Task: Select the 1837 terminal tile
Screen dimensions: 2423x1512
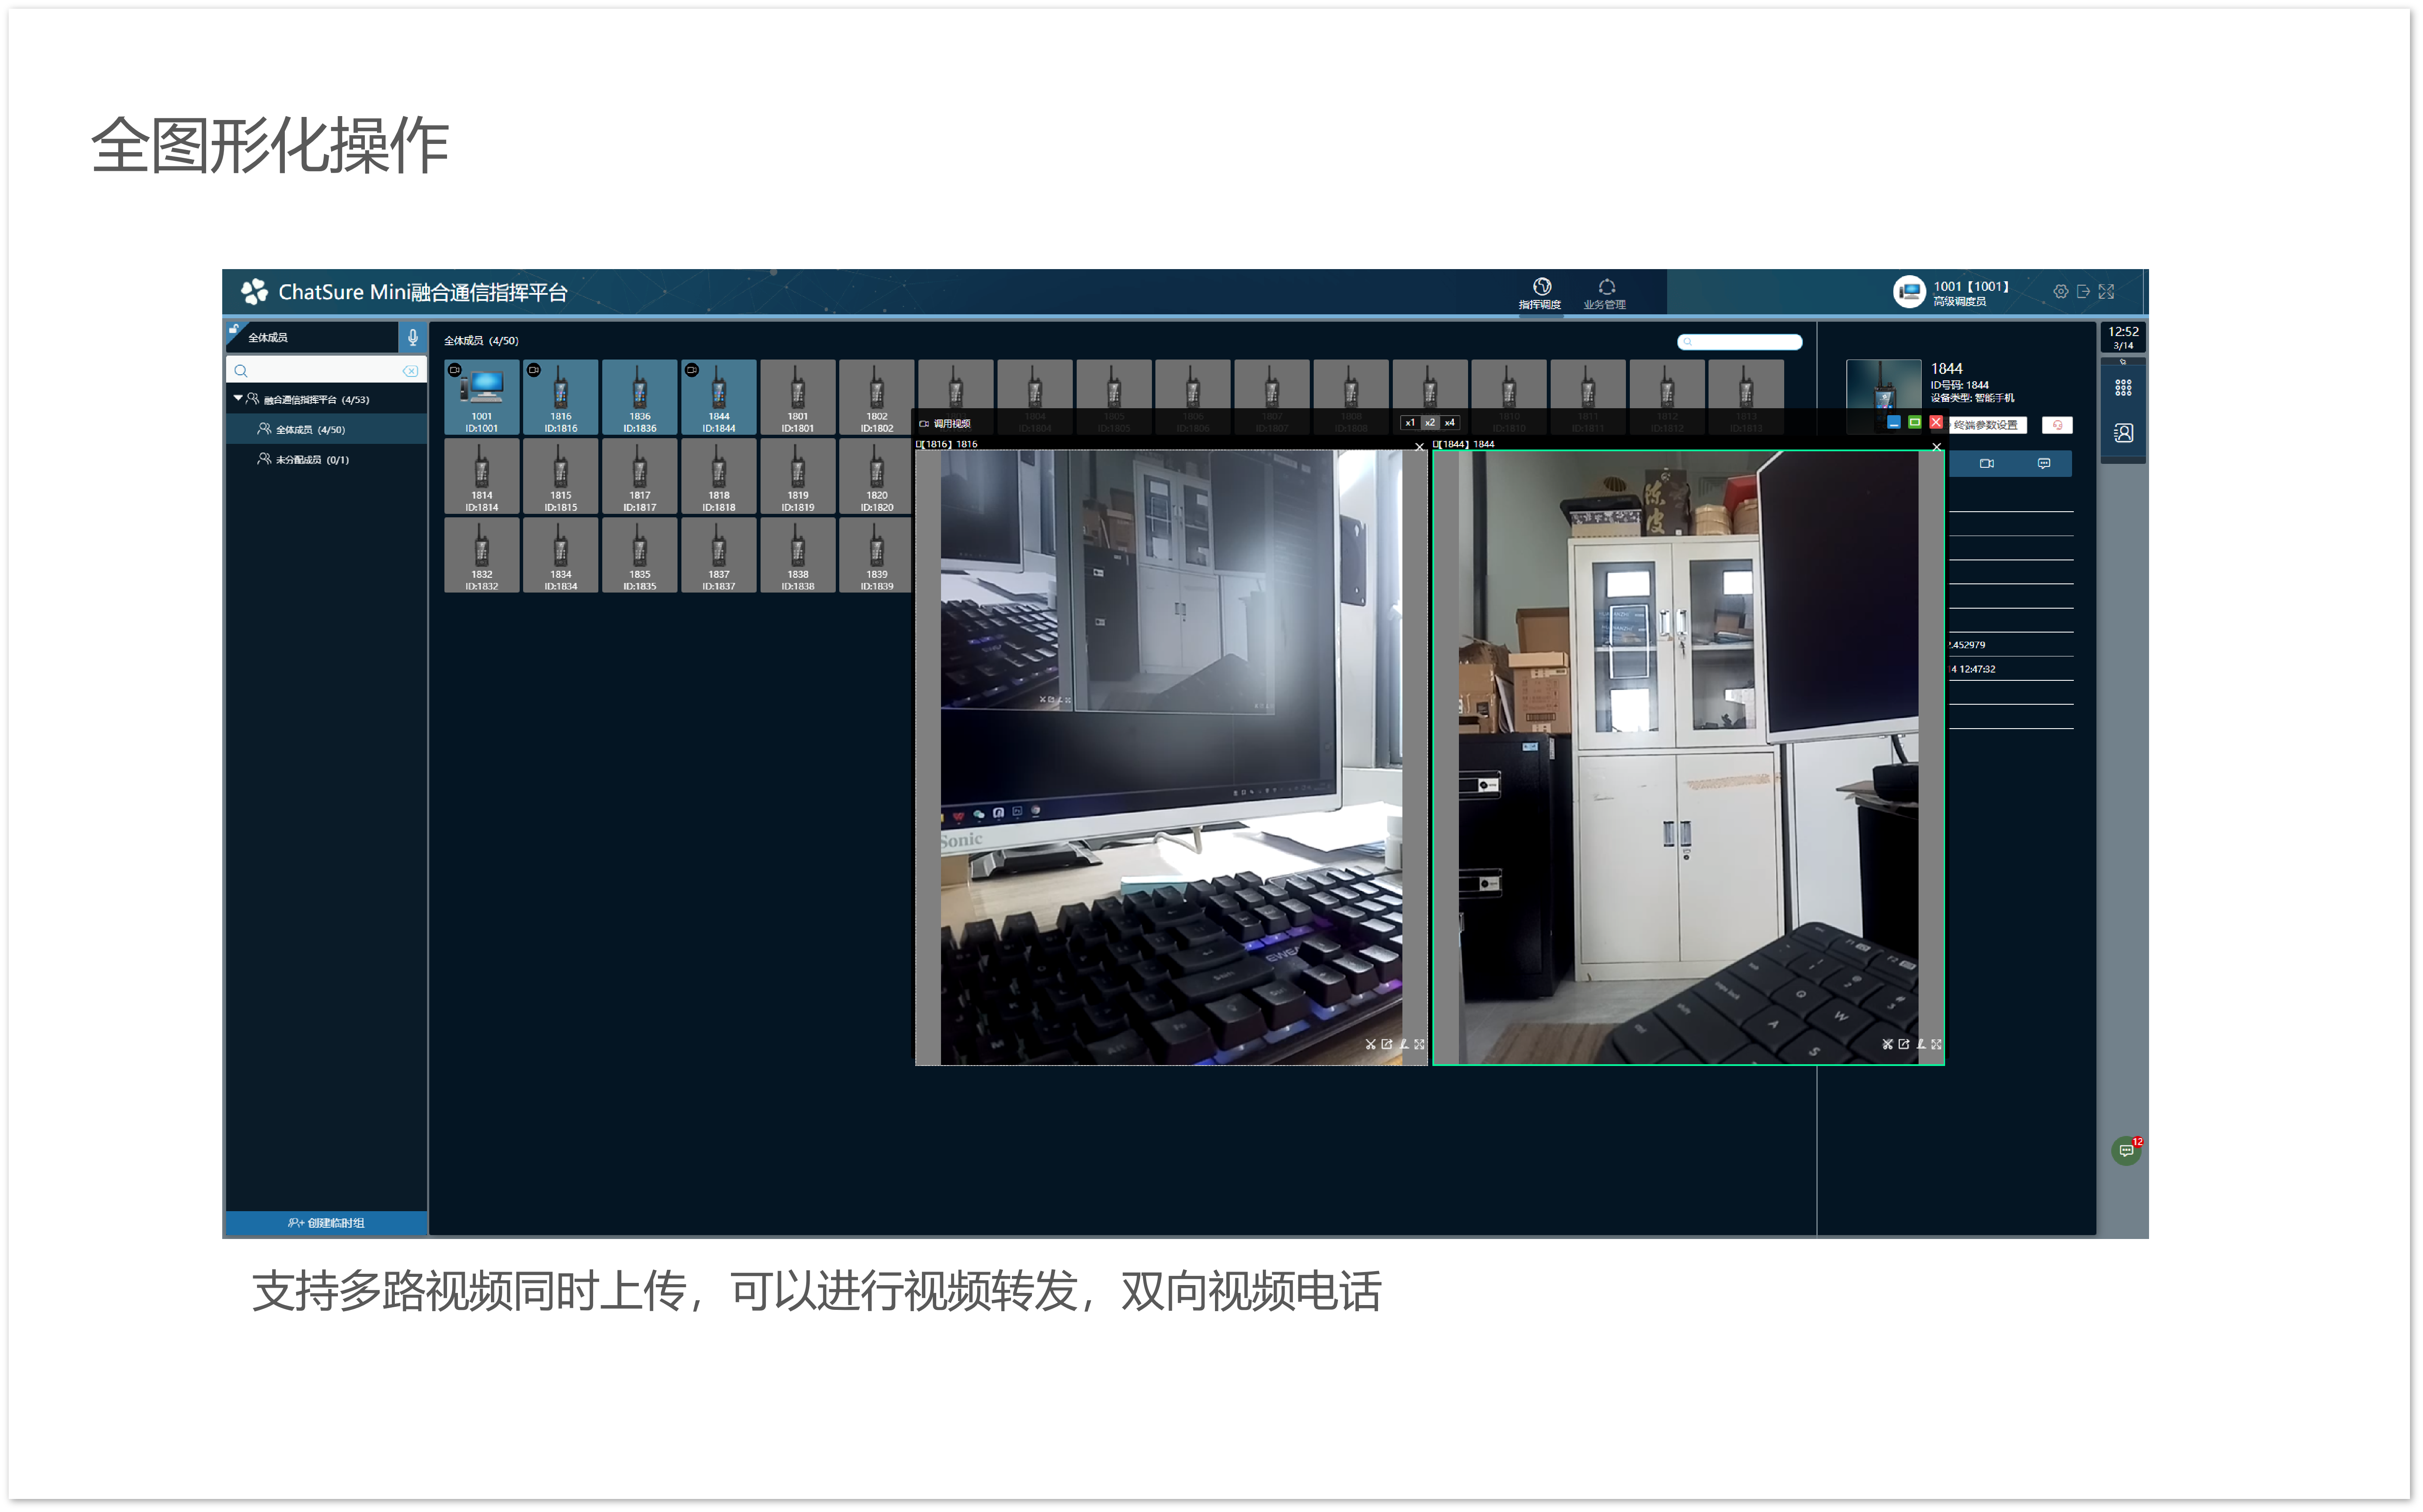Action: [x=719, y=555]
